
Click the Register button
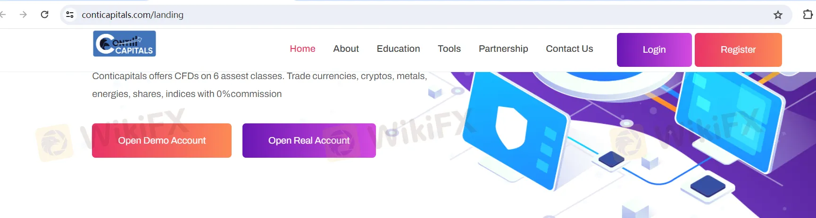point(738,50)
